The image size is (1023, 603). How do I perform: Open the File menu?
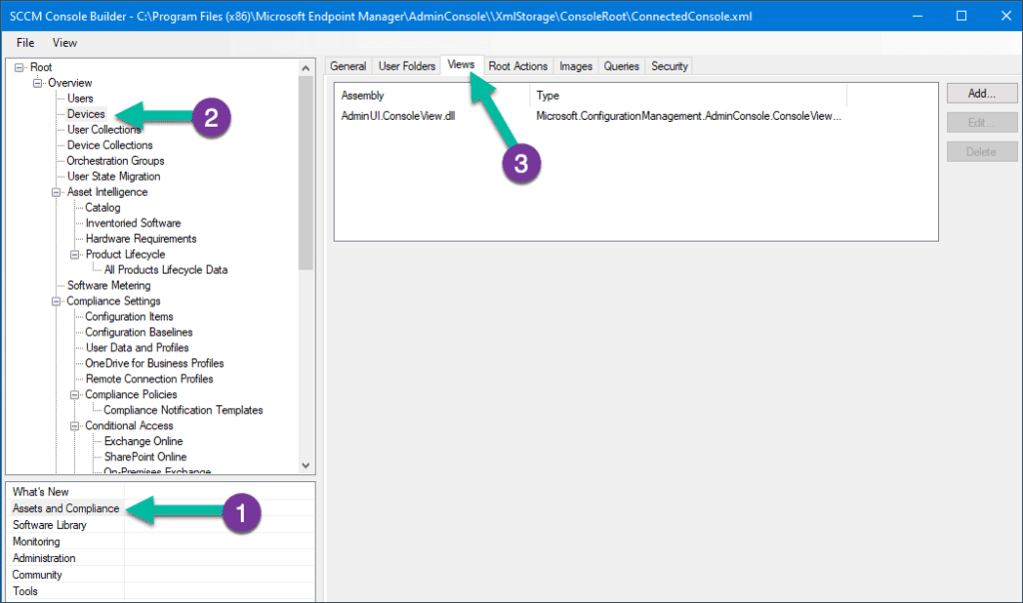(x=25, y=43)
